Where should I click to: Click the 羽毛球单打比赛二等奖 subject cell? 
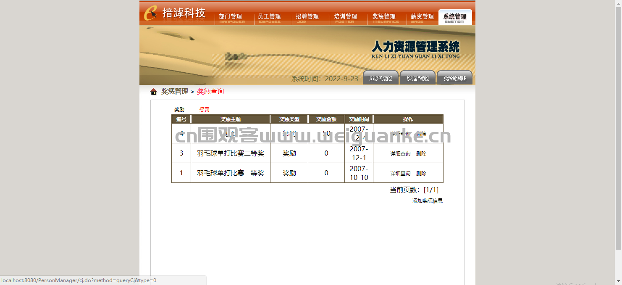coord(231,153)
